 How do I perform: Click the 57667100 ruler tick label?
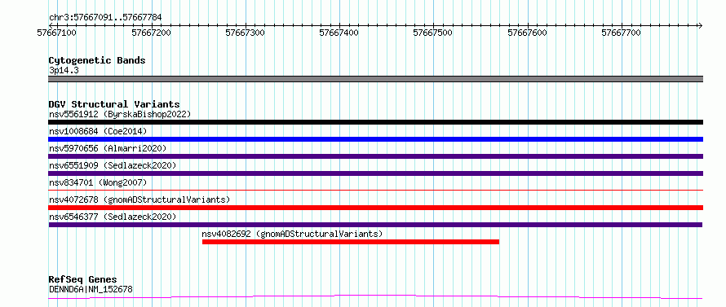(x=56, y=33)
